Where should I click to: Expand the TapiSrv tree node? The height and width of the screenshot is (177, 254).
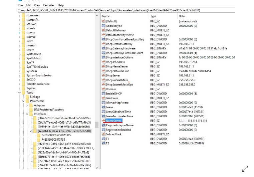tap(19, 88)
